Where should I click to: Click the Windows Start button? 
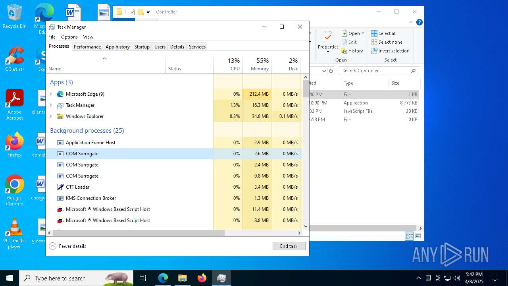click(10, 278)
